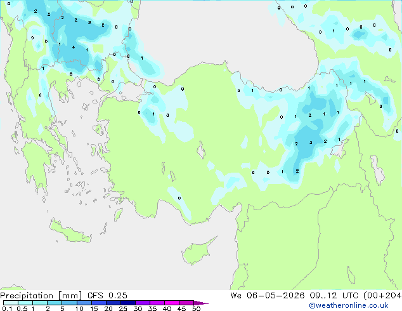The width and height of the screenshot is (402, 311).
Task: Click the legend scale label "0.5"
Action: point(22,308)
